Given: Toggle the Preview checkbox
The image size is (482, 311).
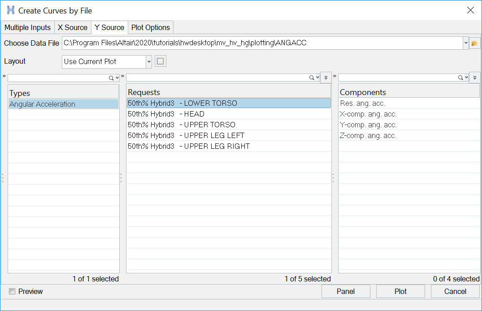Looking at the screenshot, I should point(12,291).
